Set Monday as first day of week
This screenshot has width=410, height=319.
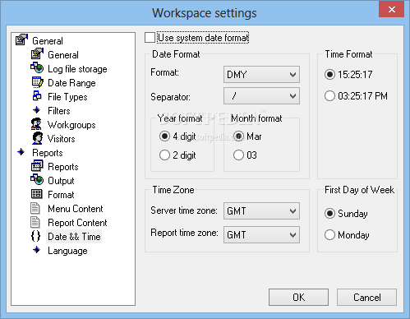pos(329,235)
